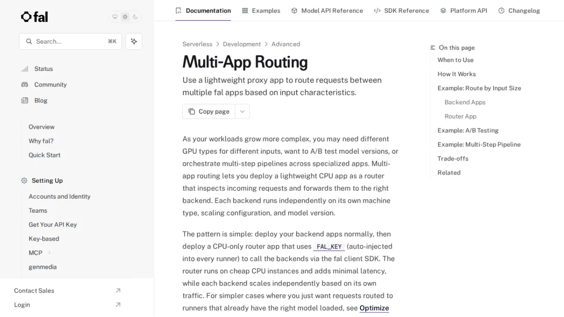Open Get Your API Key page
This screenshot has width=564, height=317.
click(53, 224)
